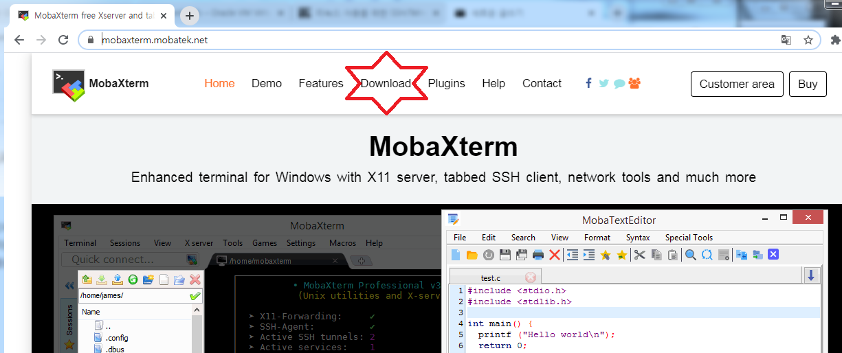842x353 pixels.
Task: Click the red X delete icon in MobaTextEditor toolbar
Action: point(555,255)
